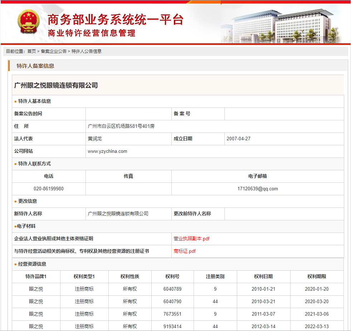This screenshot has width=351, height=331.
Task: Select trademark number 7673551
Action: (x=172, y=314)
